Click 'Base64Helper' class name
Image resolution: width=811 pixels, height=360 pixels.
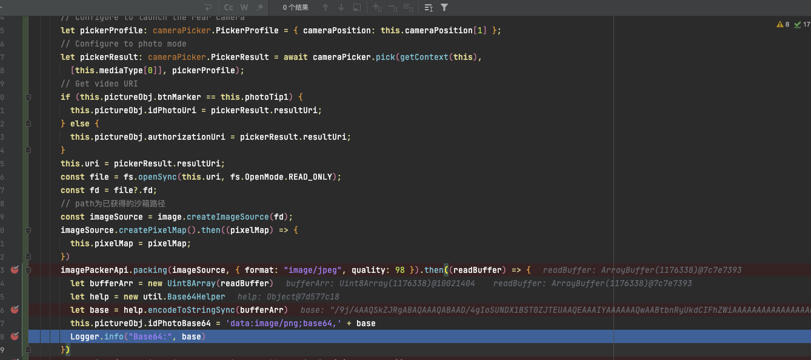click(196, 296)
